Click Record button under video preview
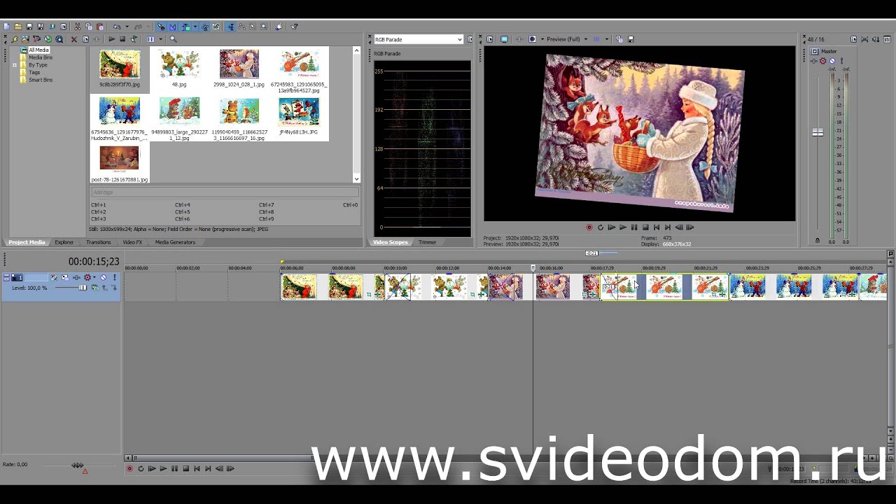The height and width of the screenshot is (504, 896). coord(589,227)
